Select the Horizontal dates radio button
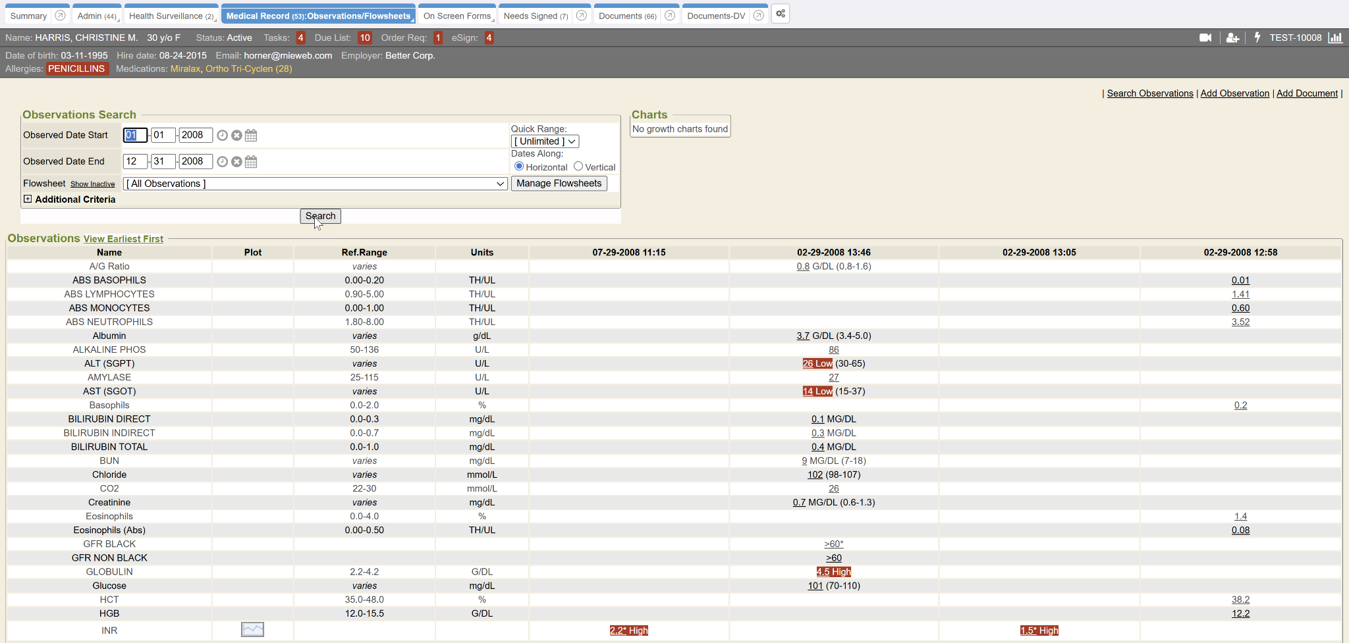The image size is (1349, 643). tap(519, 167)
